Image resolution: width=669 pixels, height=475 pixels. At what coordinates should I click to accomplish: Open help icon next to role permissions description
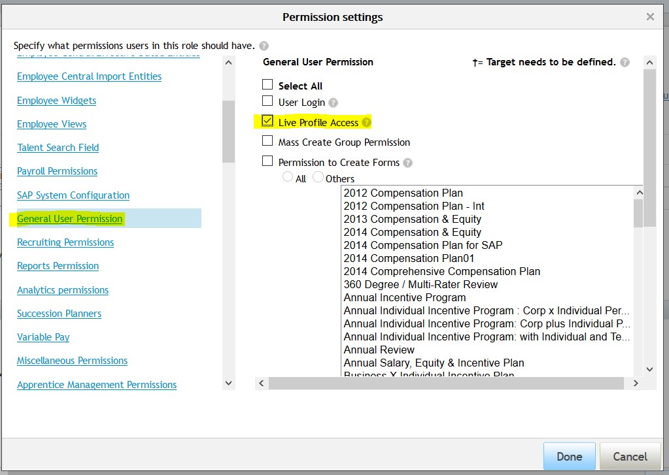(x=264, y=46)
